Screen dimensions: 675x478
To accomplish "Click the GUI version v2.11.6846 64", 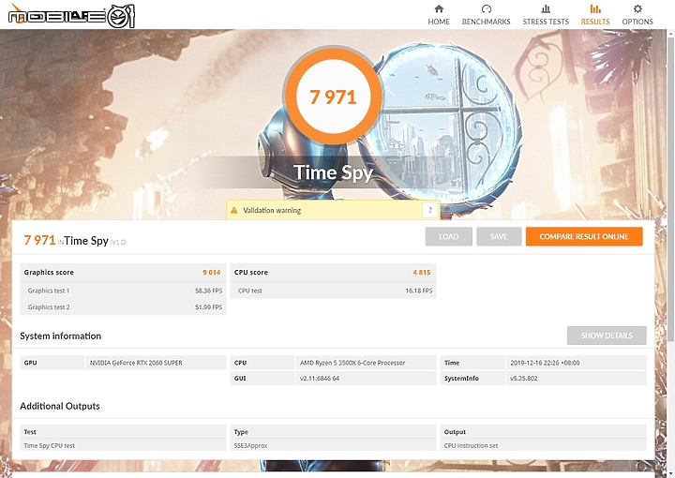I will [320, 379].
